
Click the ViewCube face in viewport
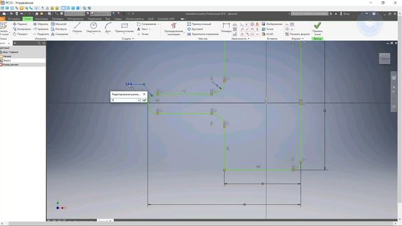(x=384, y=58)
